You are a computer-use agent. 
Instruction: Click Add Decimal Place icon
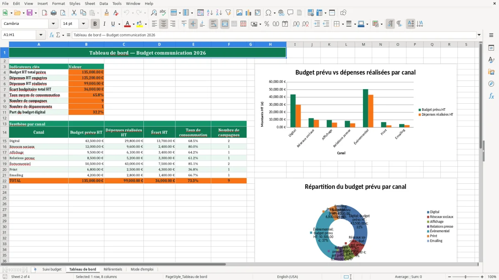tap(296, 24)
